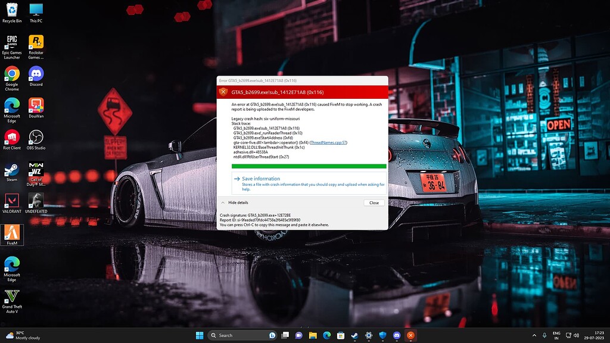Open Microsoft Store from the taskbar
The image size is (610, 343).
tap(341, 335)
